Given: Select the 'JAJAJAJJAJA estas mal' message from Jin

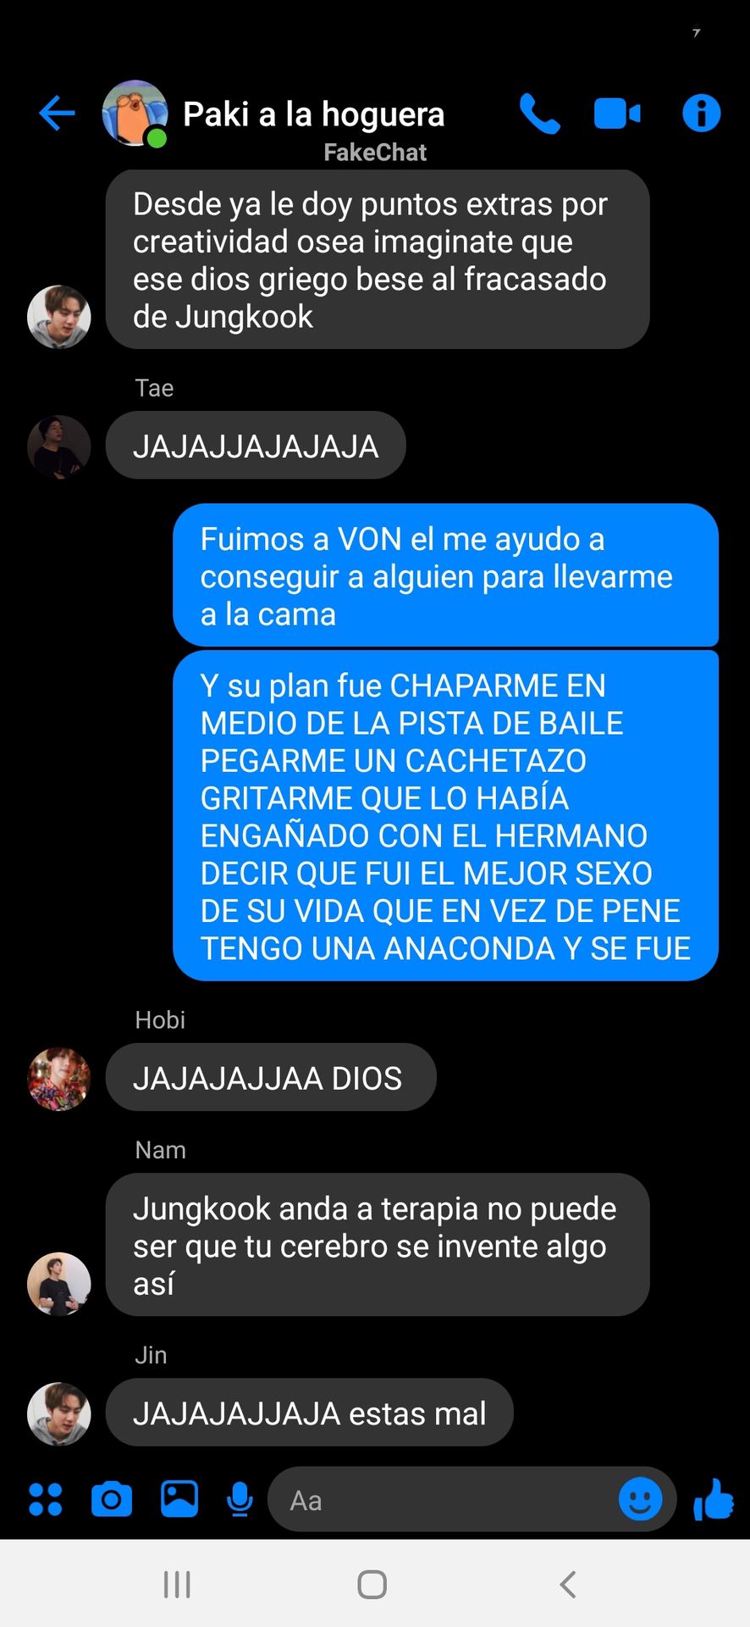Looking at the screenshot, I should tap(310, 1413).
